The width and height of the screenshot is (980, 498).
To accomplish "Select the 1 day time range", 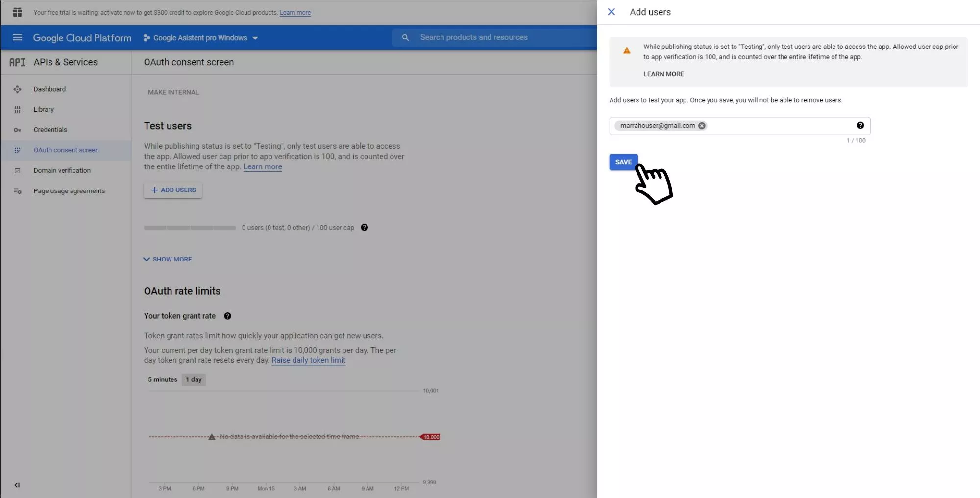I will (194, 379).
